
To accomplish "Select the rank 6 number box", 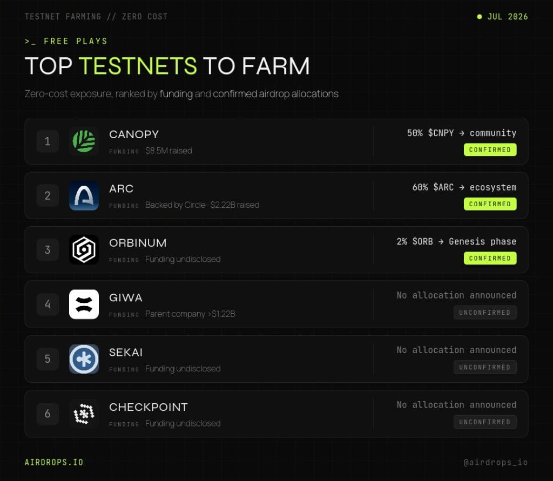I will click(x=48, y=414).
